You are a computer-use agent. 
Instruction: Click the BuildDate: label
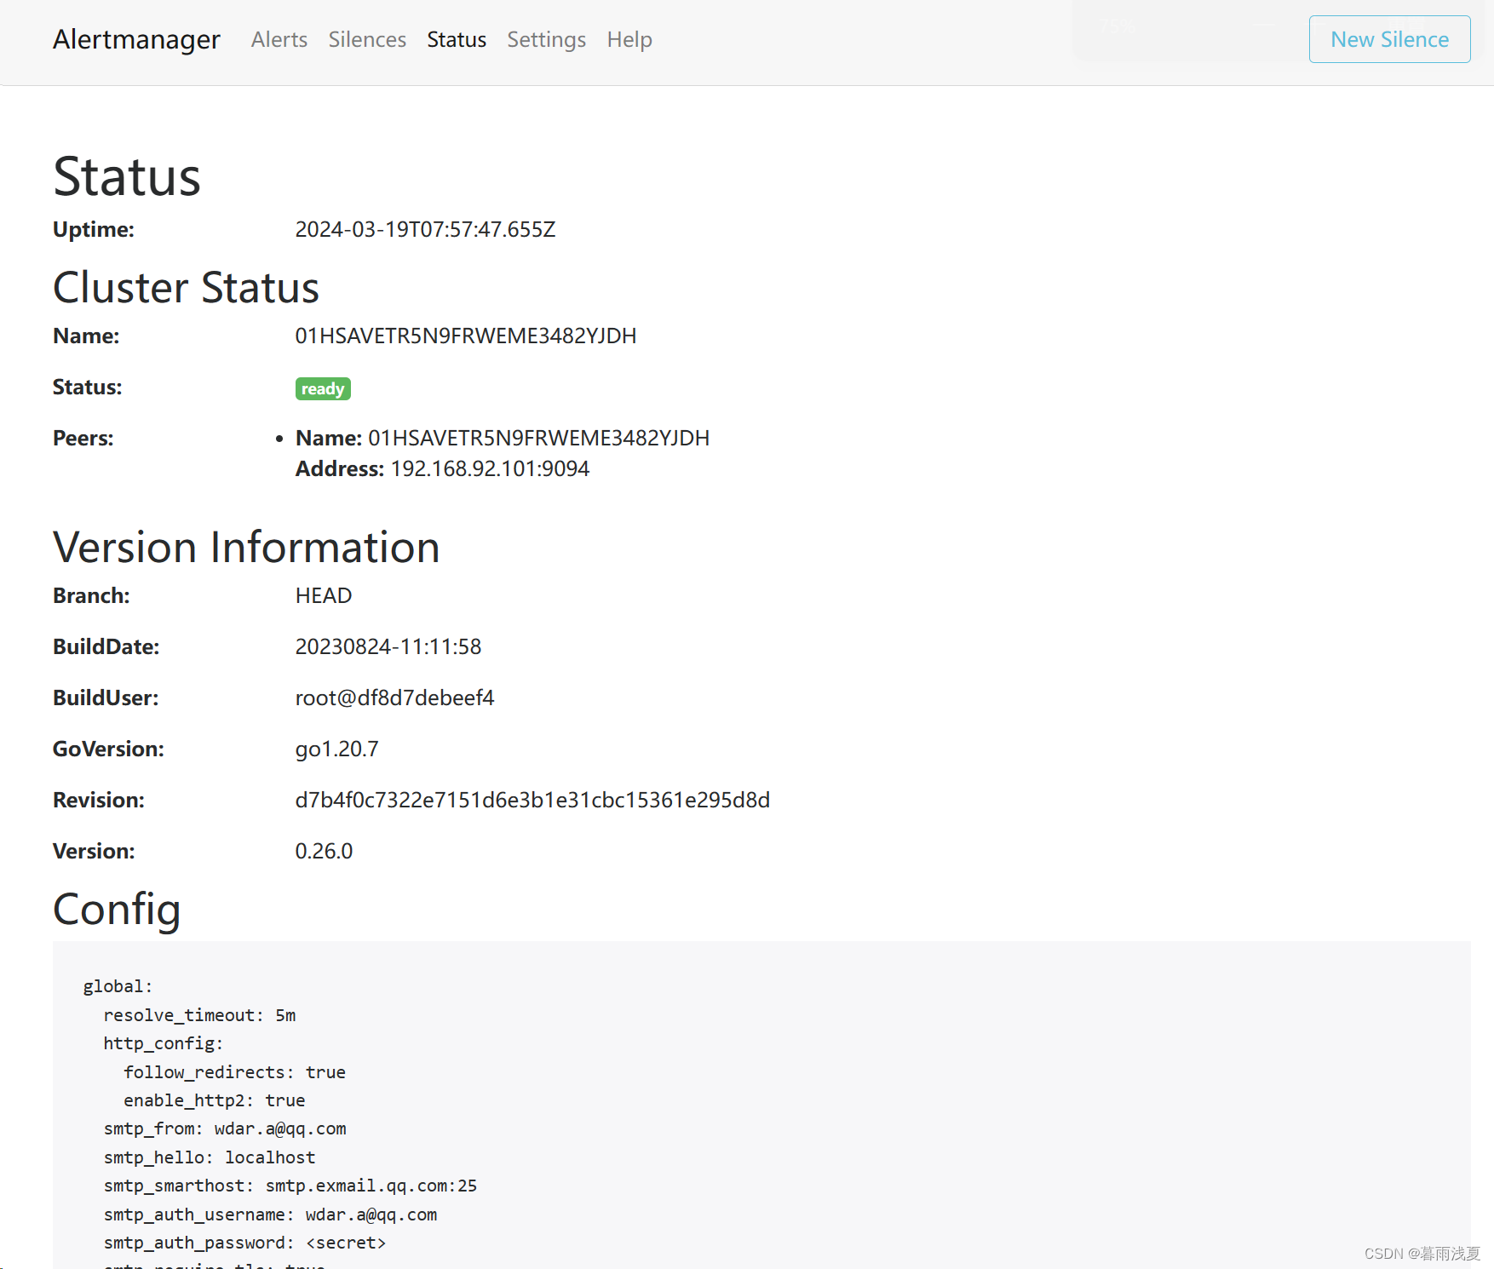click(x=106, y=646)
